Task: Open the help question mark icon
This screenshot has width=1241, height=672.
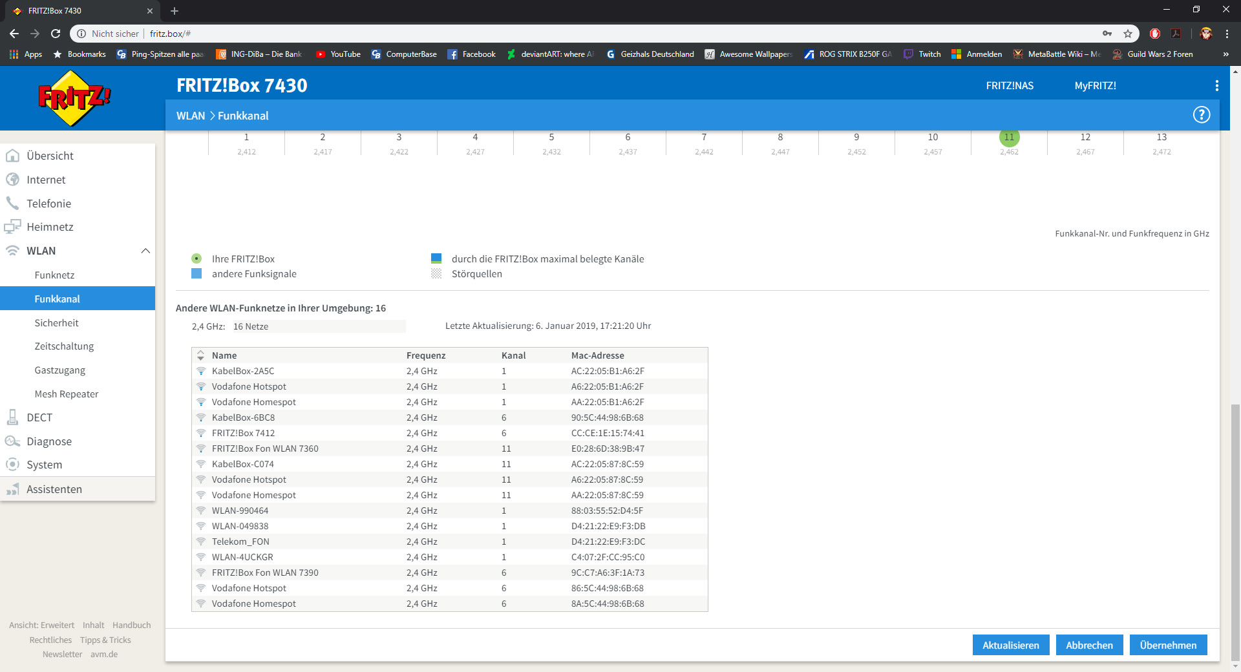Action: click(x=1201, y=115)
